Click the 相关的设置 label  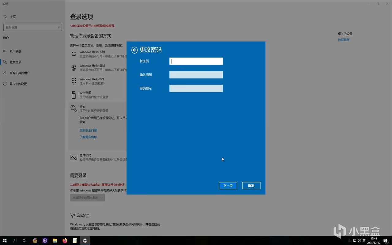tap(345, 34)
